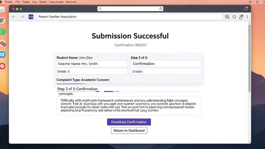Go back using the browser back arrow
The width and height of the screenshot is (265, 149).
pyautogui.click(x=13, y=17)
